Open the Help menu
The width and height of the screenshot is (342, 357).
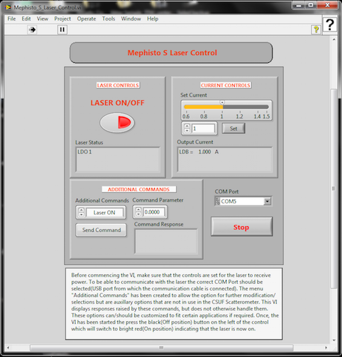(x=153, y=19)
